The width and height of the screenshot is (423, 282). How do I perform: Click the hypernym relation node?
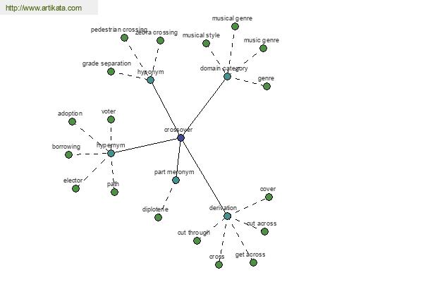[x=111, y=153]
